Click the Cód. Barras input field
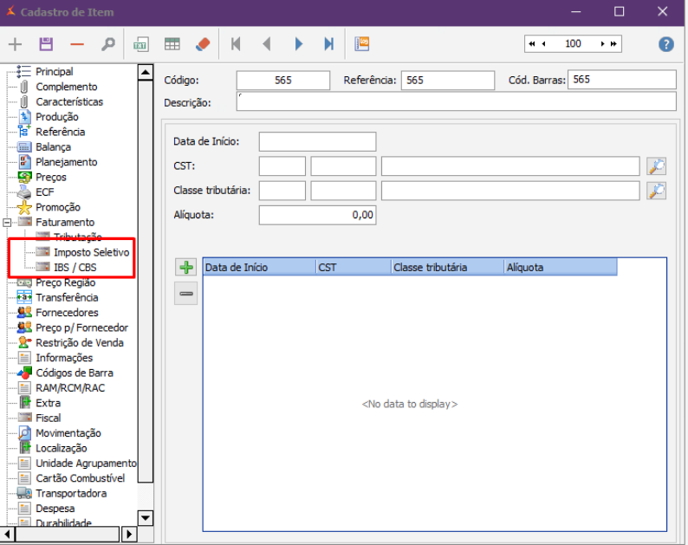This screenshot has width=688, height=545. click(622, 80)
